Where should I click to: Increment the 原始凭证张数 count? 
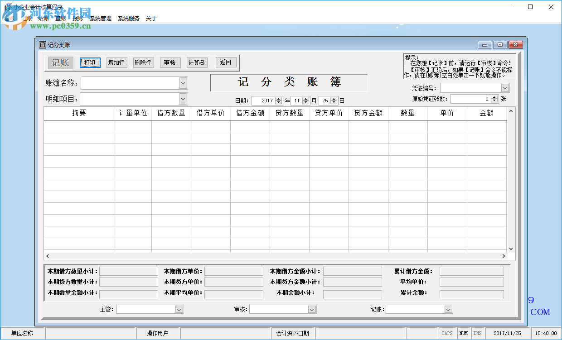[495, 96]
